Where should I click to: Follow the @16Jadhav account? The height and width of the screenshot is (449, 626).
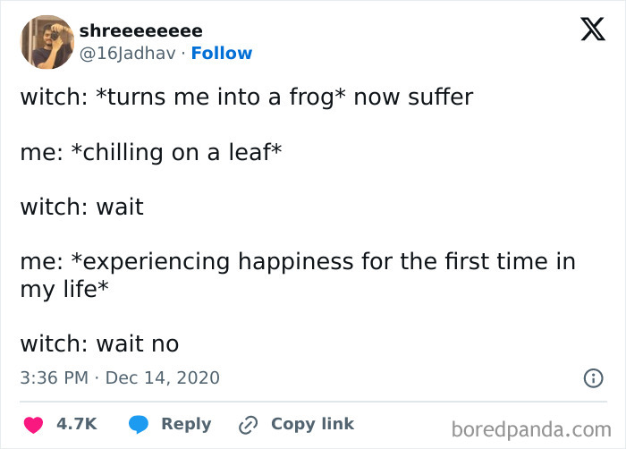(222, 54)
